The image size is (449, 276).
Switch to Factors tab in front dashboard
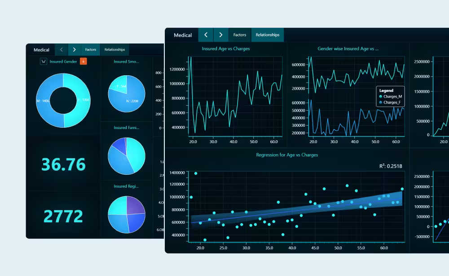click(x=240, y=35)
